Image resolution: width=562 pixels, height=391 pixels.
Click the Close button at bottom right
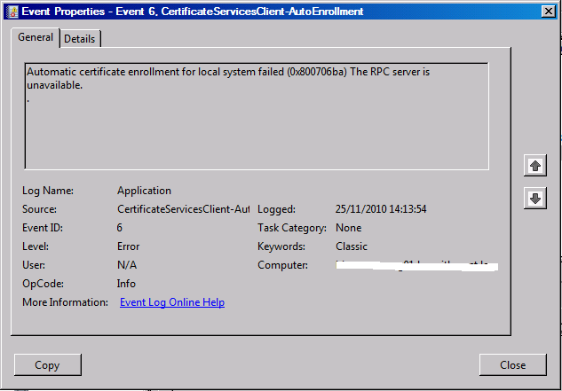pos(512,364)
